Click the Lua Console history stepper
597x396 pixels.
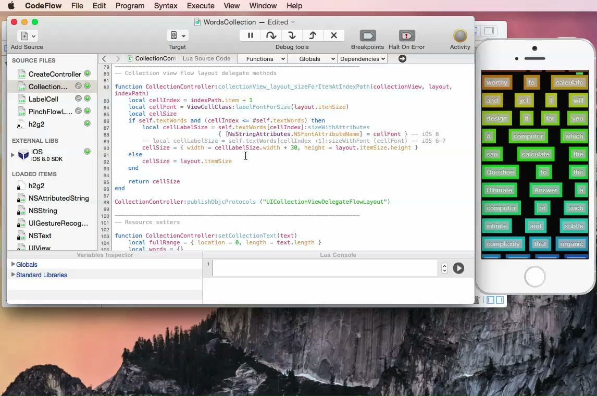[x=444, y=268]
